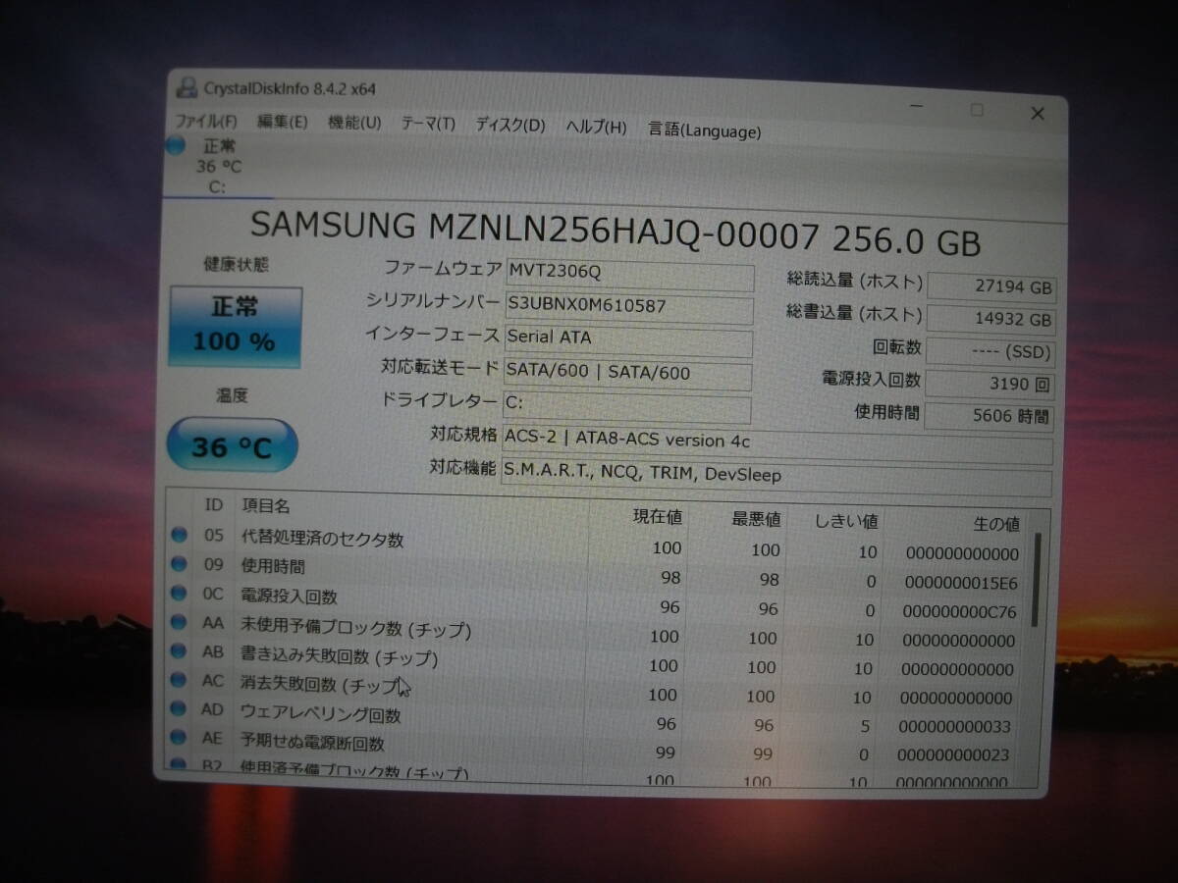This screenshot has width=1178, height=883.
Task: Click the standard field ACS-2 | ATA8-ACS version 4c
Action: 777,445
